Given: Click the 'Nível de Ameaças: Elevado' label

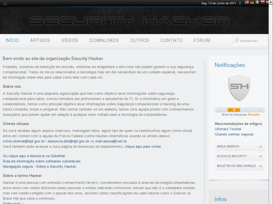Looking at the screenshot, I should tap(240, 115).
